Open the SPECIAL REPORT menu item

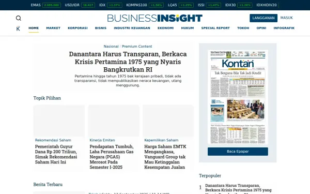point(215,28)
